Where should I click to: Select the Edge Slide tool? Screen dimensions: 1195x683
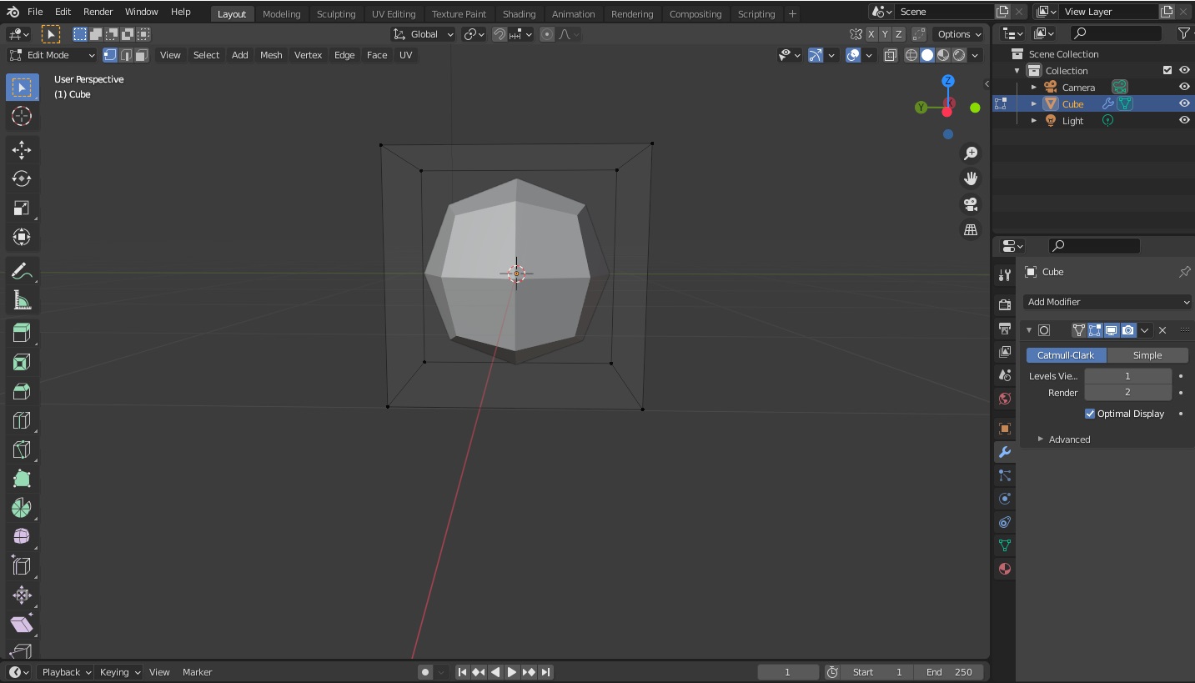point(22,566)
